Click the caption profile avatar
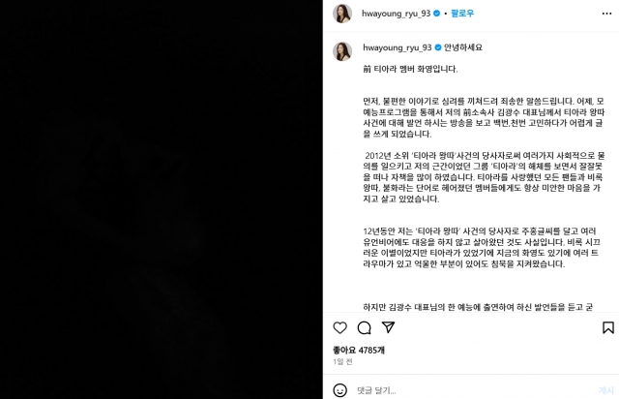619x399 pixels. coord(342,51)
